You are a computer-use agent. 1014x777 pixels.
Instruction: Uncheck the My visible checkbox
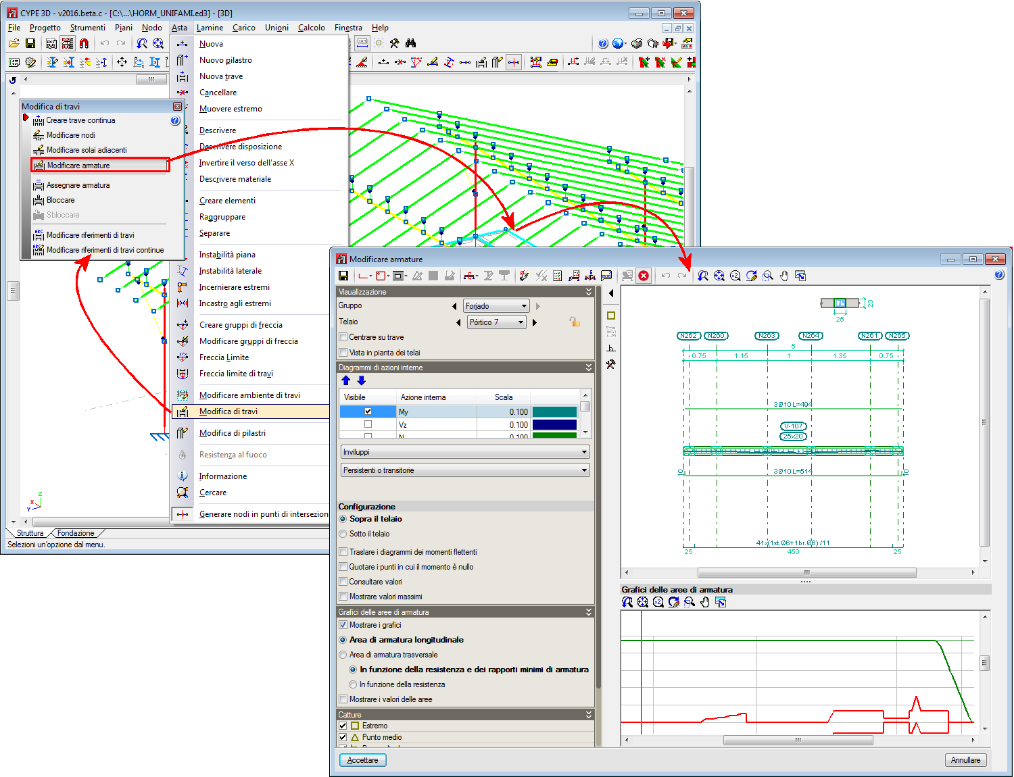[x=368, y=411]
